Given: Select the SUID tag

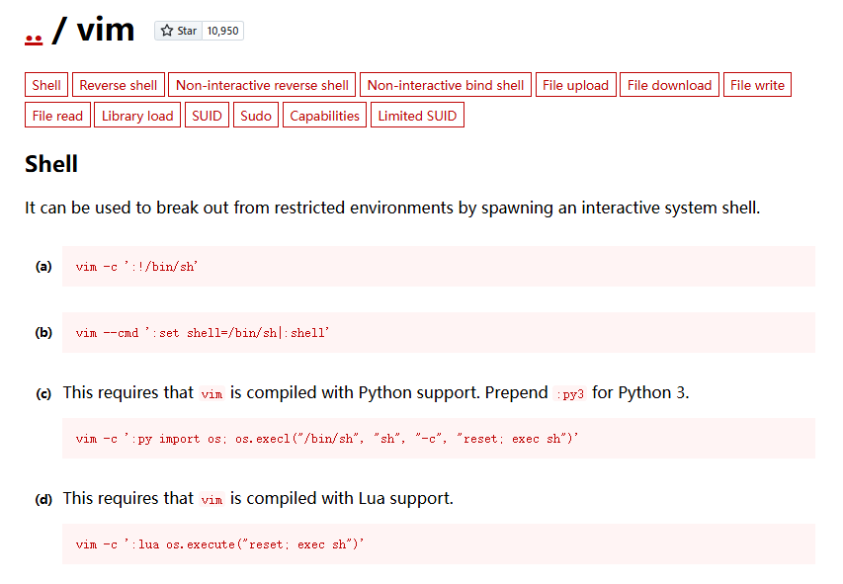Looking at the screenshot, I should 207,116.
